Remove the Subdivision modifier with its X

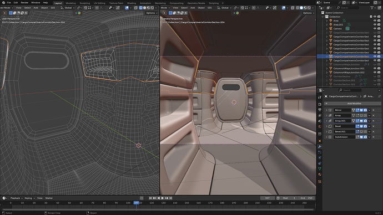[374, 137]
